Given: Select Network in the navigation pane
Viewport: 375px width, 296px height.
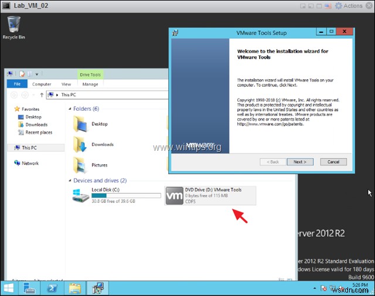Looking at the screenshot, I should pyautogui.click(x=26, y=163).
